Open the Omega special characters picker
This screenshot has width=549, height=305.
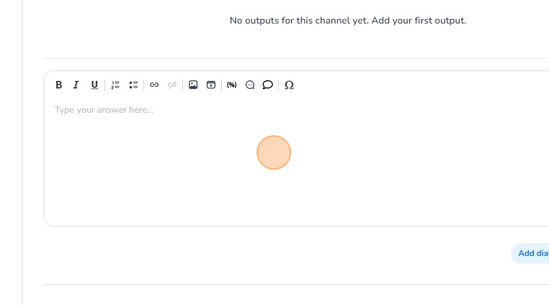pyautogui.click(x=289, y=85)
